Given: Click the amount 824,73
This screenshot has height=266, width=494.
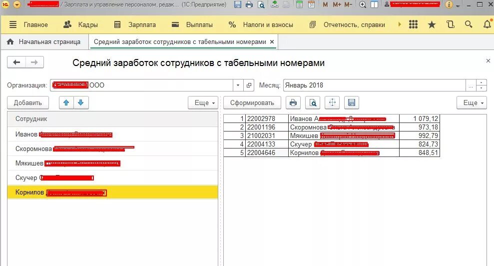Looking at the screenshot, I should 420,144.
